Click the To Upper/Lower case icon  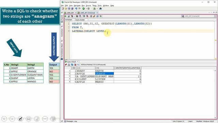[x=101, y=16]
